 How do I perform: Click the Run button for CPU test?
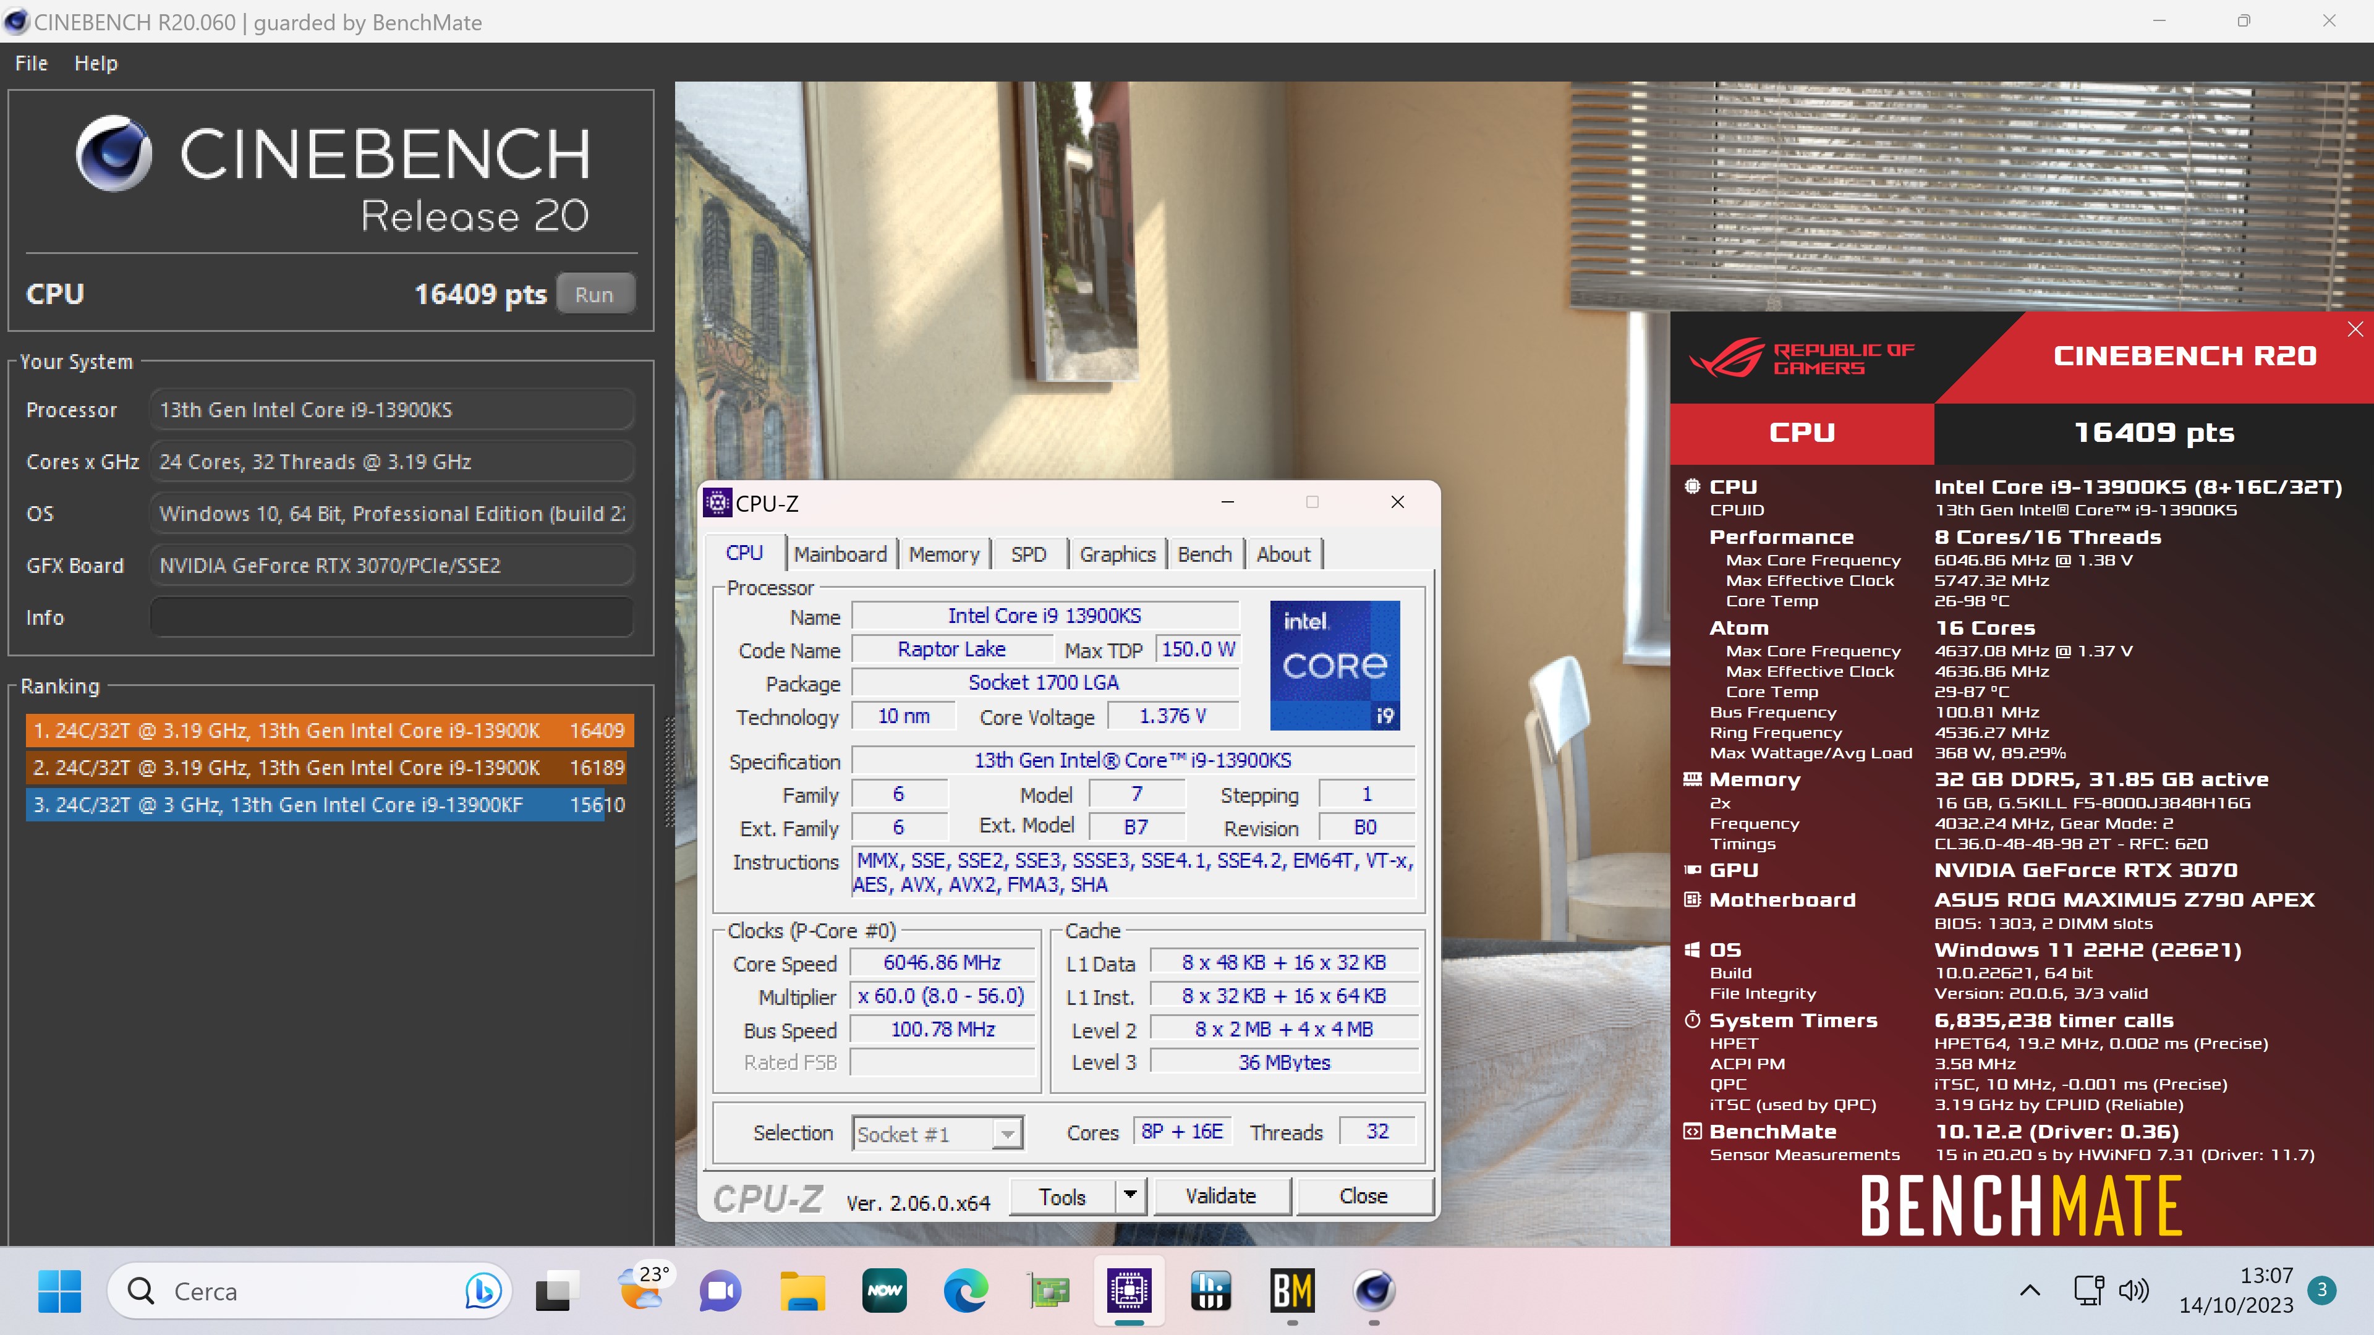(x=594, y=294)
